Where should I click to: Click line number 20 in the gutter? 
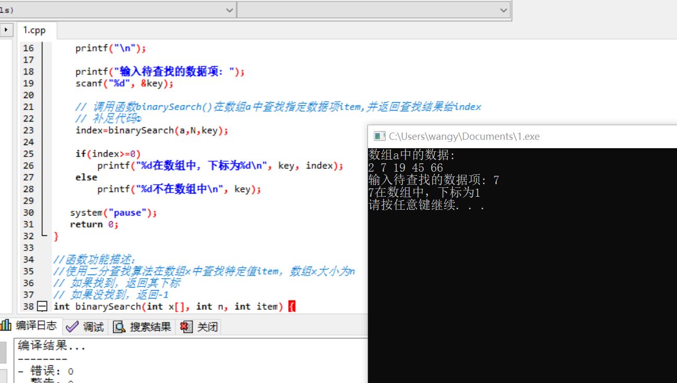click(28, 95)
